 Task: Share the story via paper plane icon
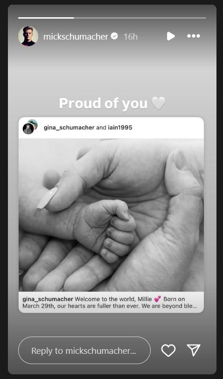coord(194,350)
